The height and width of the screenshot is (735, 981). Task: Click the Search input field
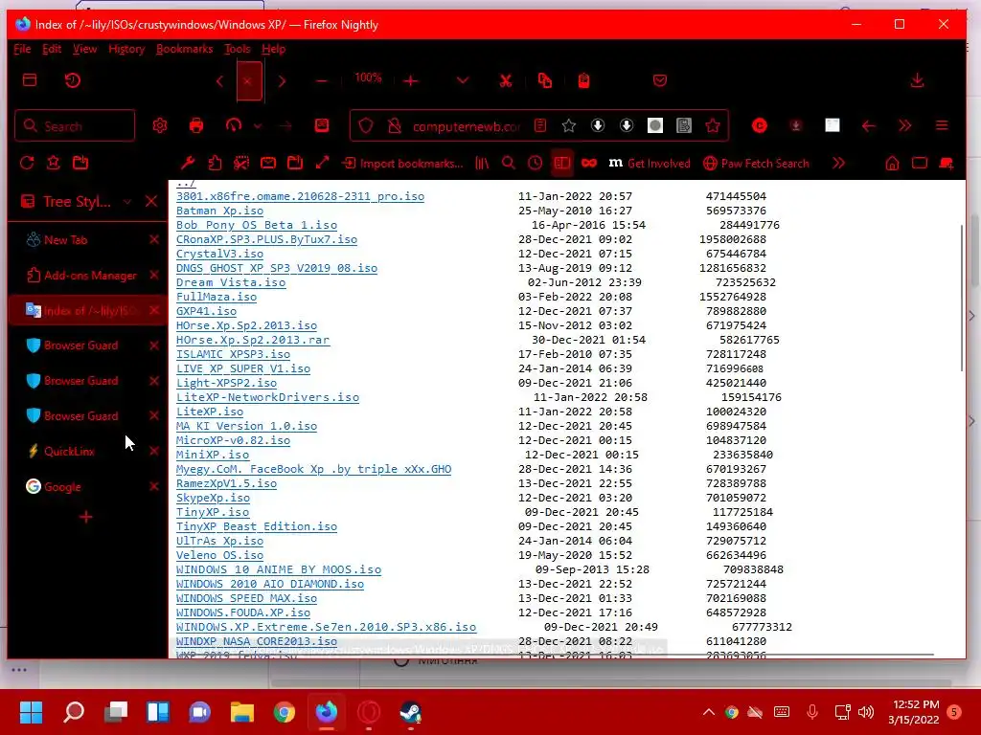pos(75,125)
